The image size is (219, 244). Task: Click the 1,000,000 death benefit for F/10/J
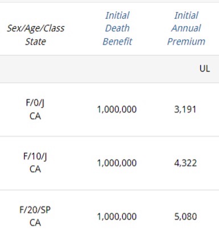point(117,163)
